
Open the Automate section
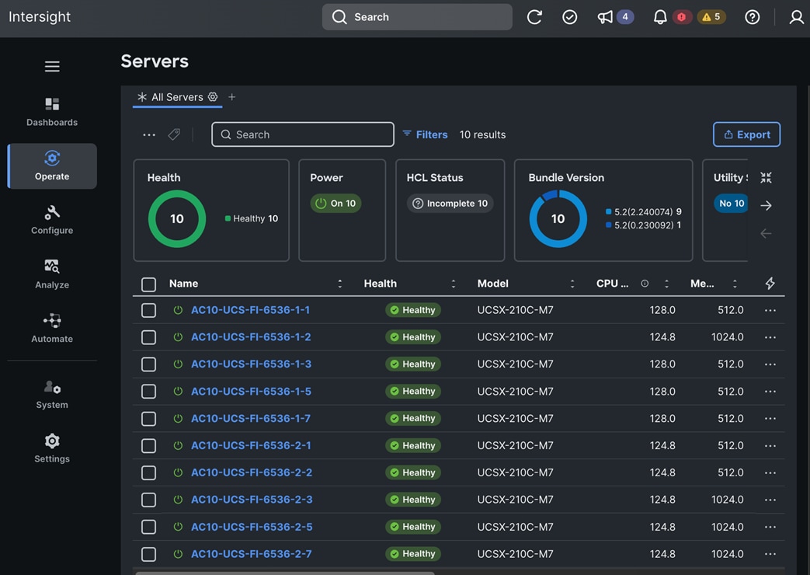(52, 329)
